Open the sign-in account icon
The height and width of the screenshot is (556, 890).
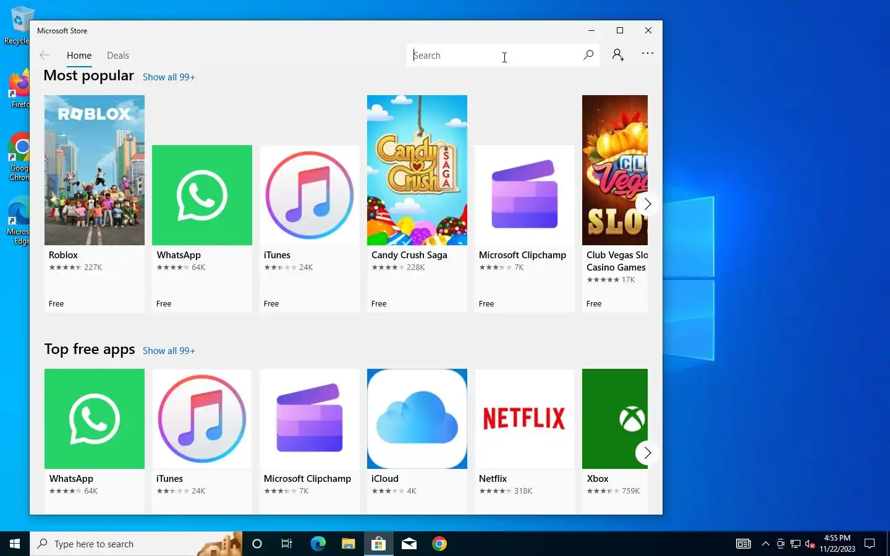[618, 55]
